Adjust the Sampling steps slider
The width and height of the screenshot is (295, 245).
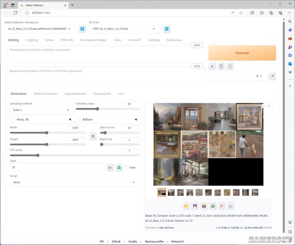[x=108, y=109]
